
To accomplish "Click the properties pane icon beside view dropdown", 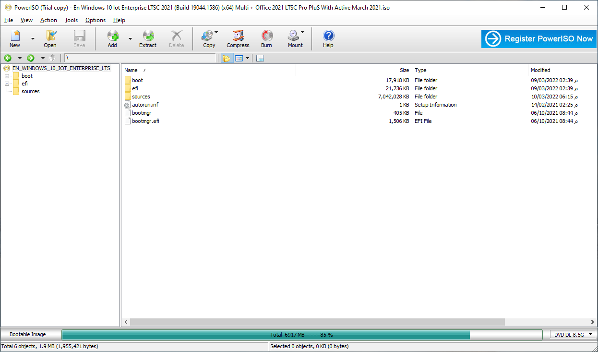I will (260, 58).
